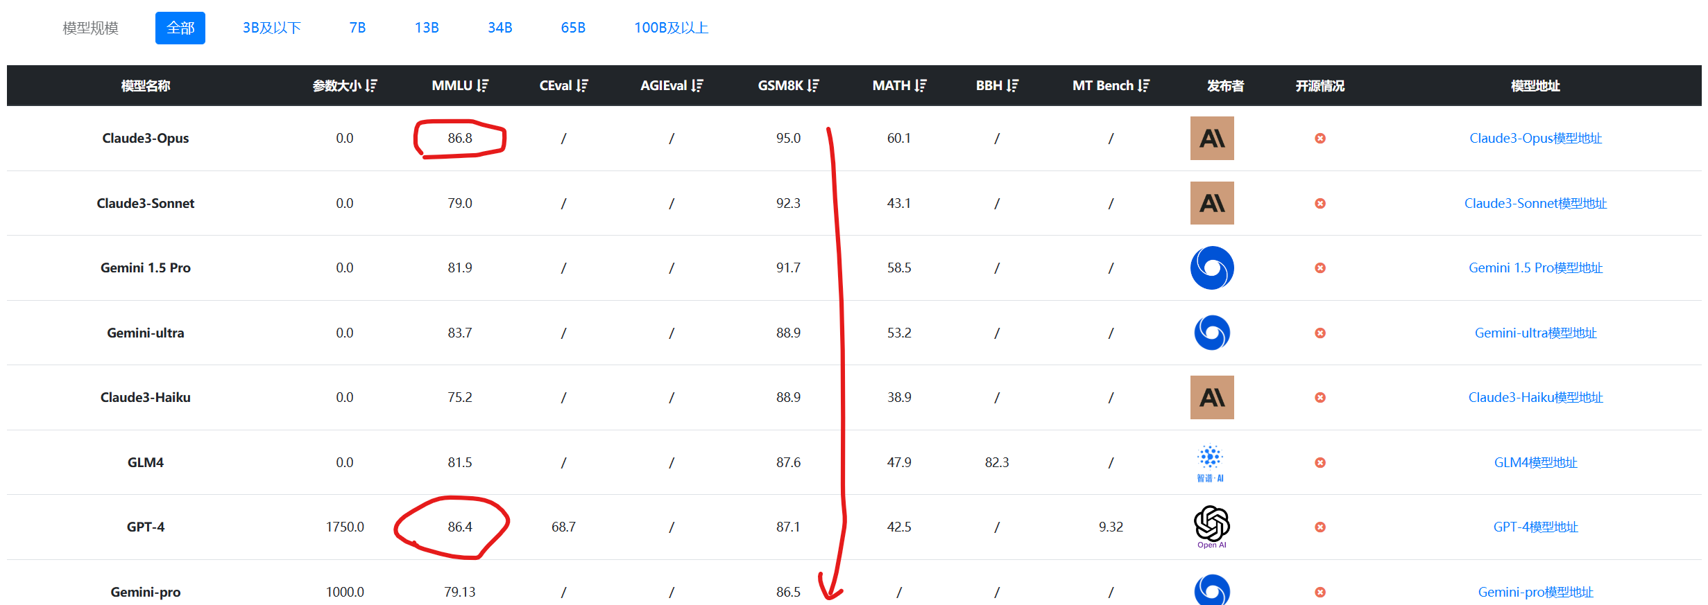The width and height of the screenshot is (1708, 605).
Task: Click the Anthropic logo in Claude3-Opus row
Action: point(1212,138)
